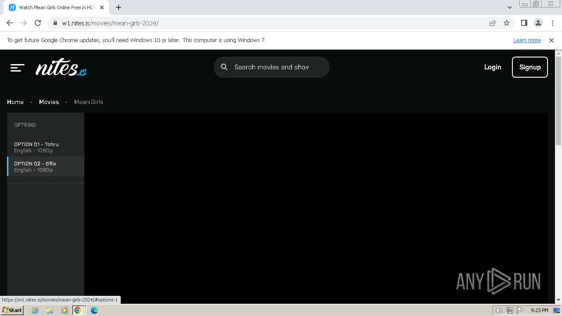Open Microsoft Edge from taskbar
This screenshot has width=562, height=316.
click(x=94, y=310)
